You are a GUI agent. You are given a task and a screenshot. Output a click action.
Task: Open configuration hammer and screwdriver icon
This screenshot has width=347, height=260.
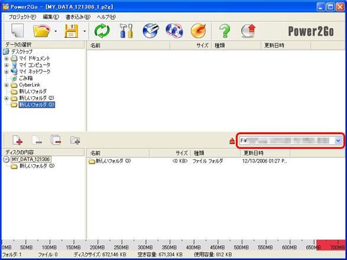126,31
